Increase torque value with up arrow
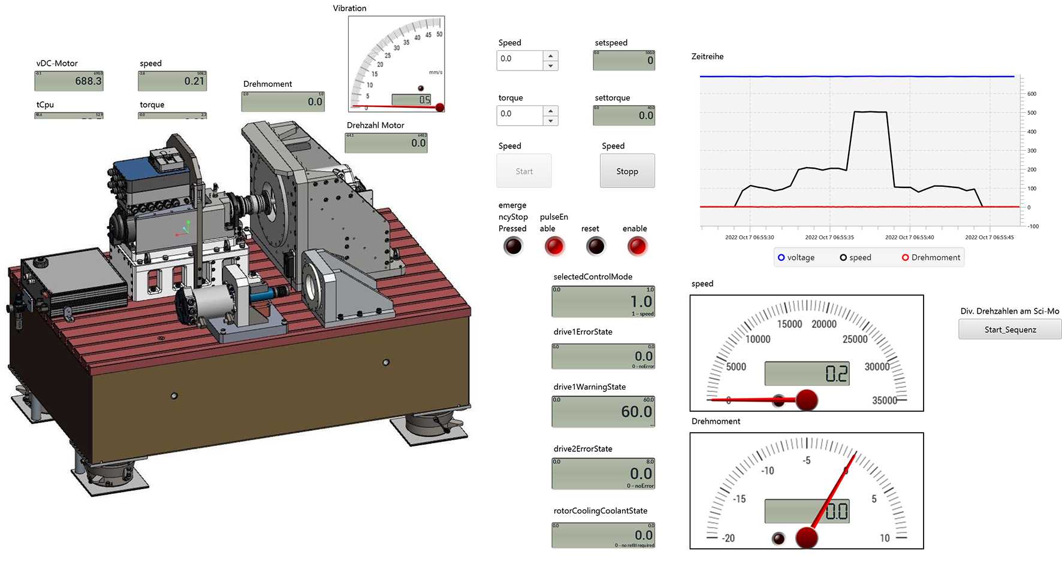Screen dimensions: 1062x571 click(551, 111)
